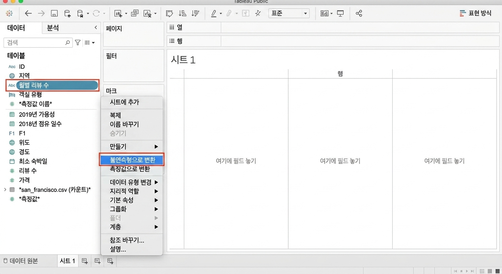Open dropdown arrow next to show cards icon
The image size is (502, 274).
331,14
